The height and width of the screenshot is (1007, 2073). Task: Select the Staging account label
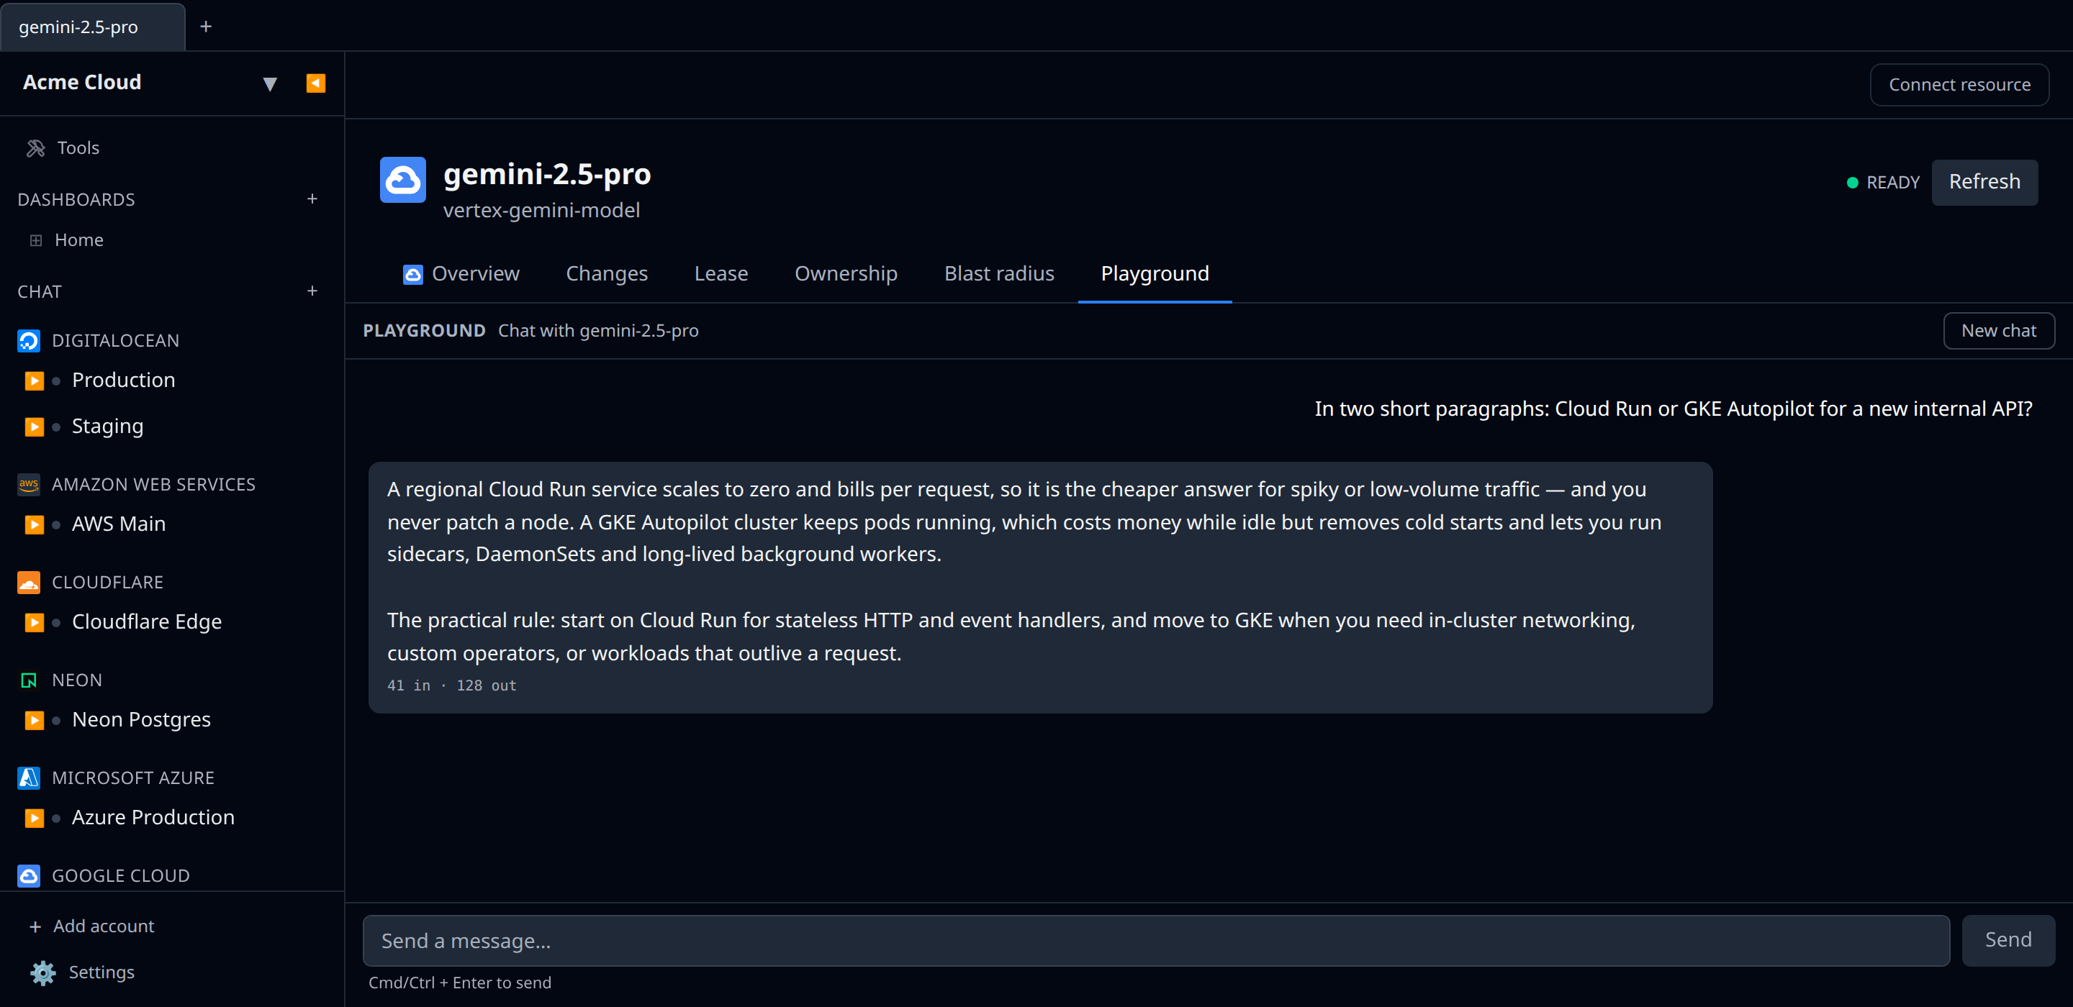(x=108, y=426)
